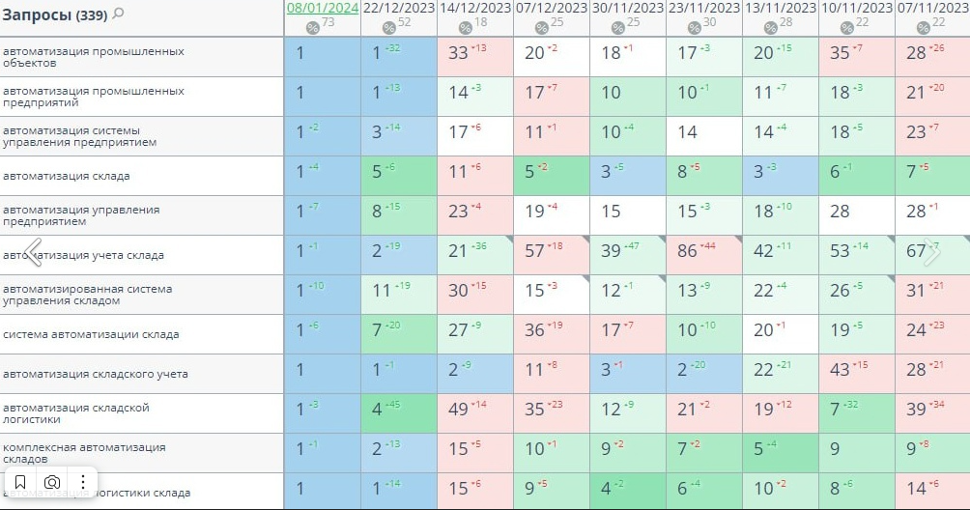
Task: Click the percent icon under 14/12/2023
Action: [x=465, y=28]
